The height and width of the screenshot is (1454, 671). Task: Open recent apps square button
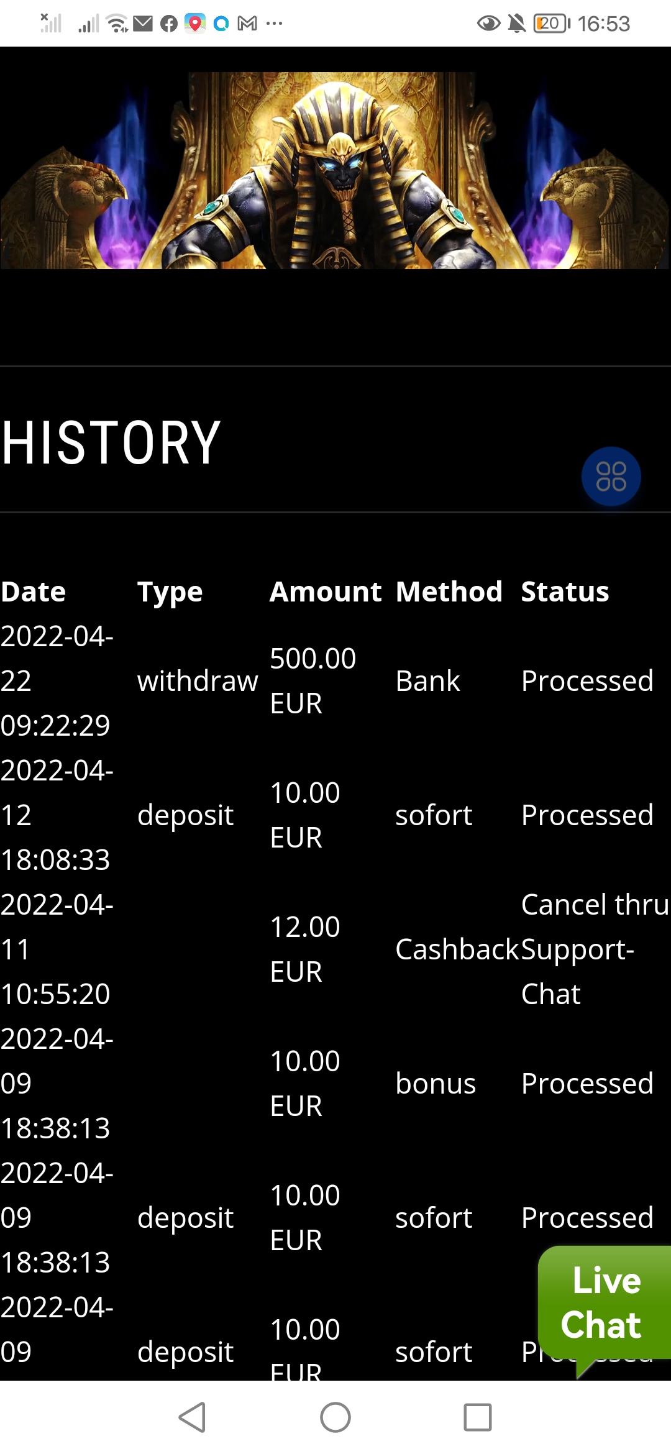pyautogui.click(x=477, y=1417)
